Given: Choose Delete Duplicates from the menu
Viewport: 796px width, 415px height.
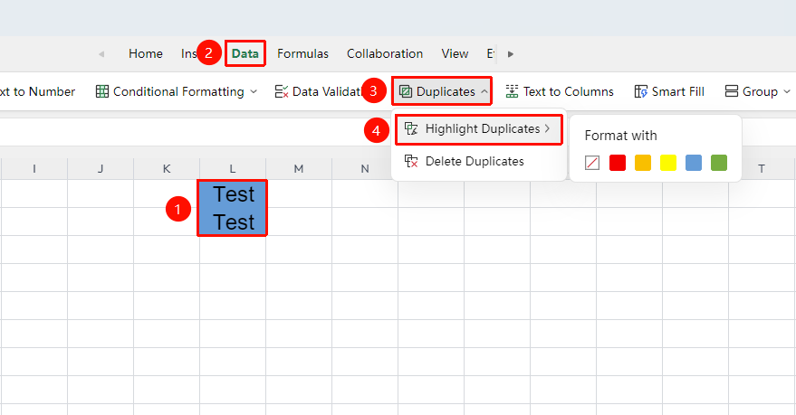Looking at the screenshot, I should click(x=479, y=161).
